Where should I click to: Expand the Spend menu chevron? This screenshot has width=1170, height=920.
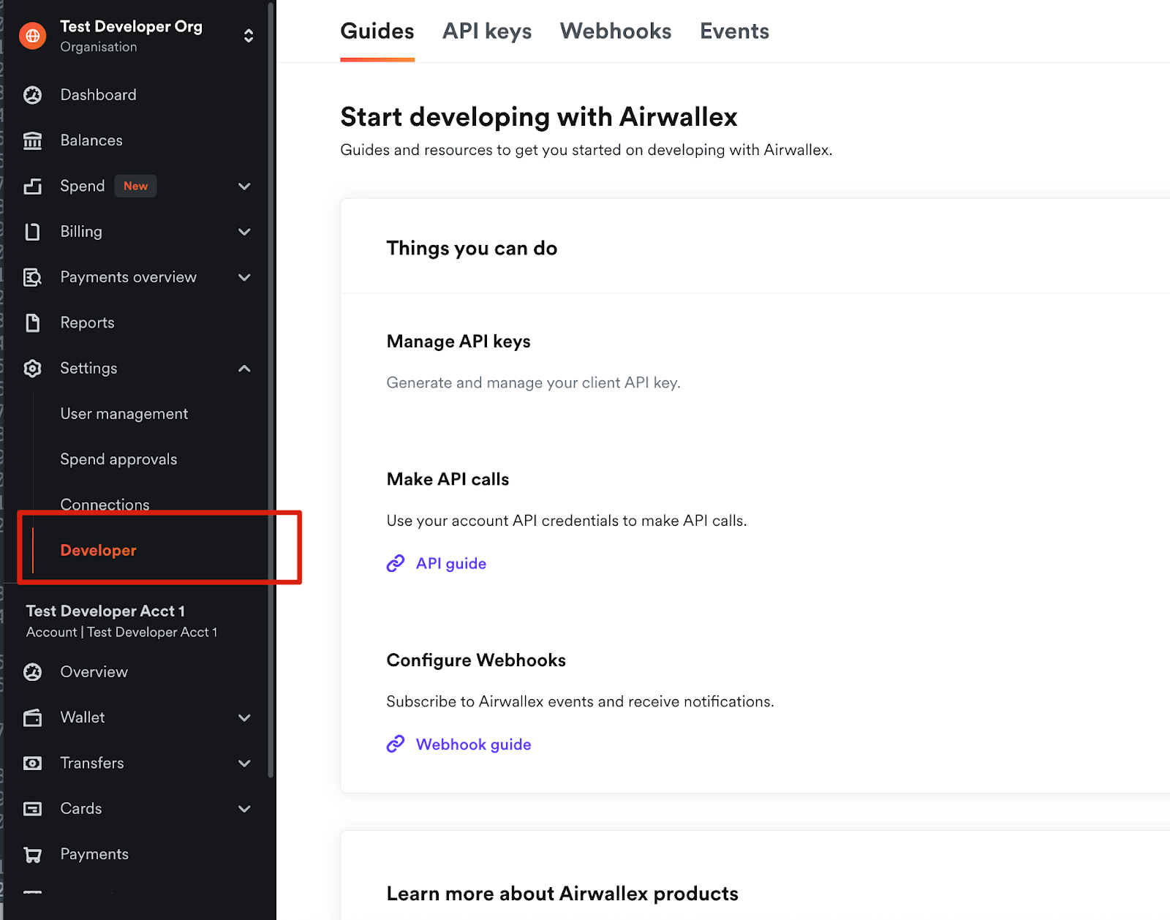point(244,186)
